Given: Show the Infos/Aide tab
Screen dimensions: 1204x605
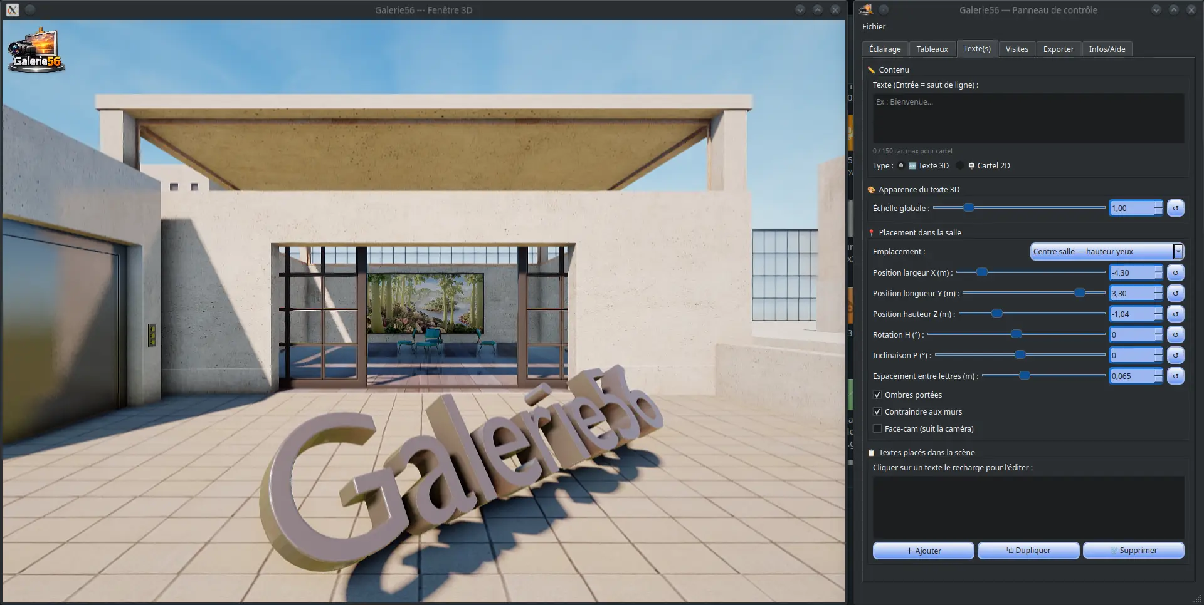Looking at the screenshot, I should click(1107, 49).
